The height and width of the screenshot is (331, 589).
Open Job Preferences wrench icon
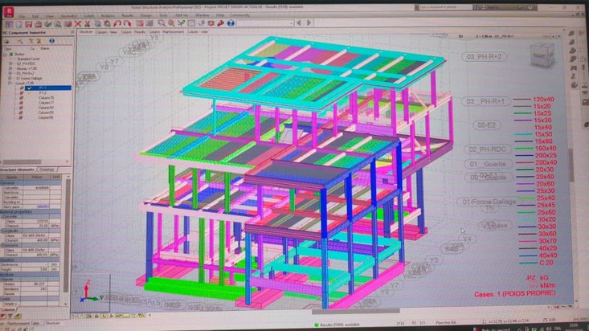click(220, 23)
